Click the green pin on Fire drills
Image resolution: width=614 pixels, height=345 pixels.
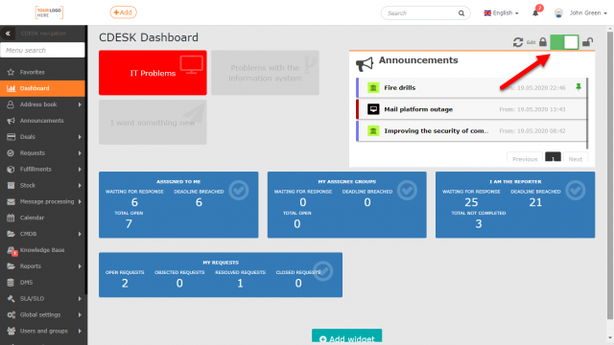(x=579, y=87)
